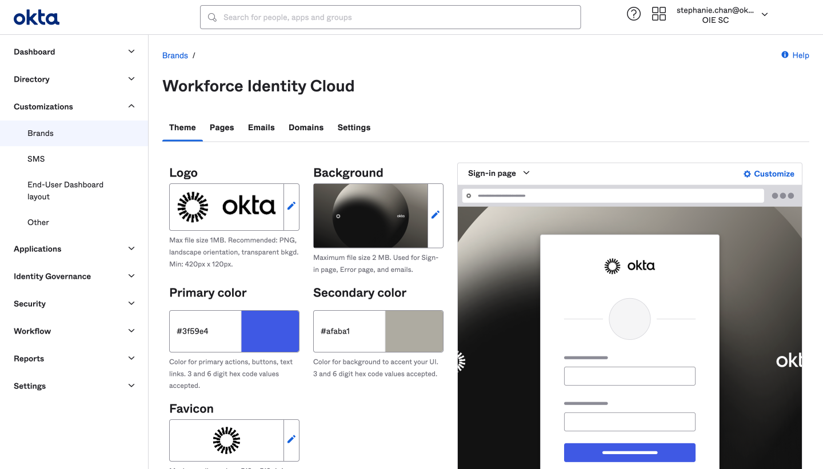The height and width of the screenshot is (469, 823).
Task: Expand the Reports menu chevron
Action: pyautogui.click(x=131, y=358)
